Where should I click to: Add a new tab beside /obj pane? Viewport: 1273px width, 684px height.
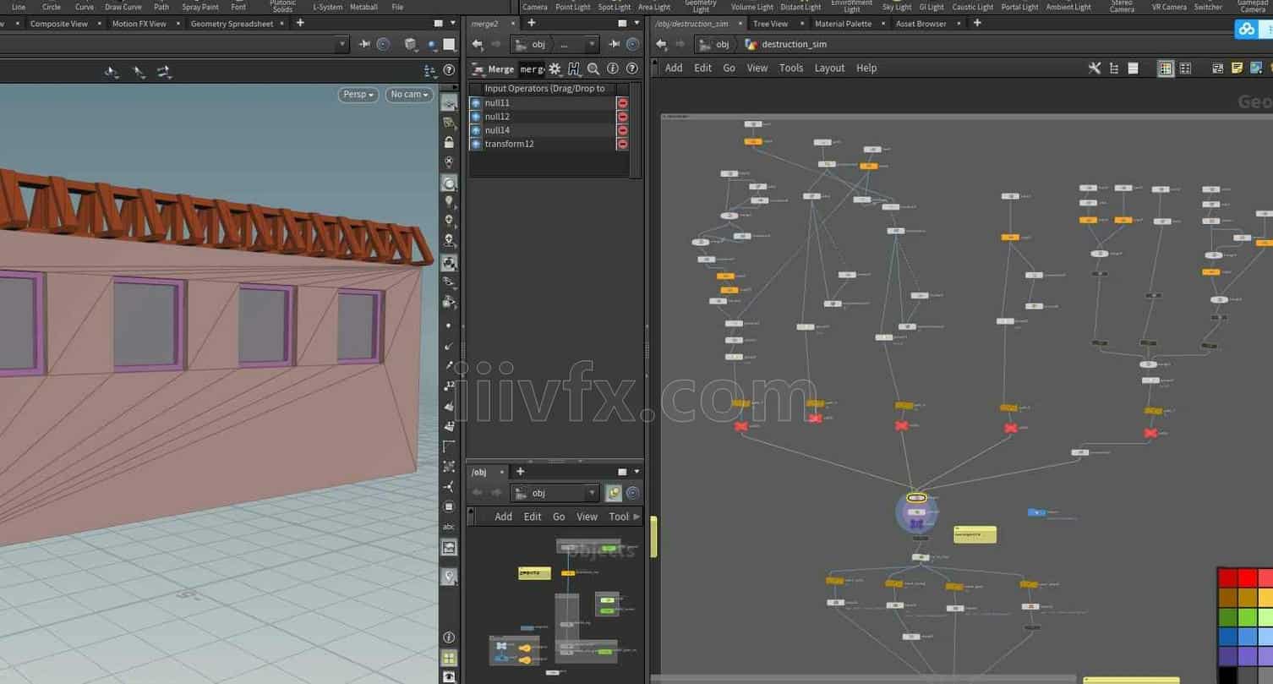point(520,472)
